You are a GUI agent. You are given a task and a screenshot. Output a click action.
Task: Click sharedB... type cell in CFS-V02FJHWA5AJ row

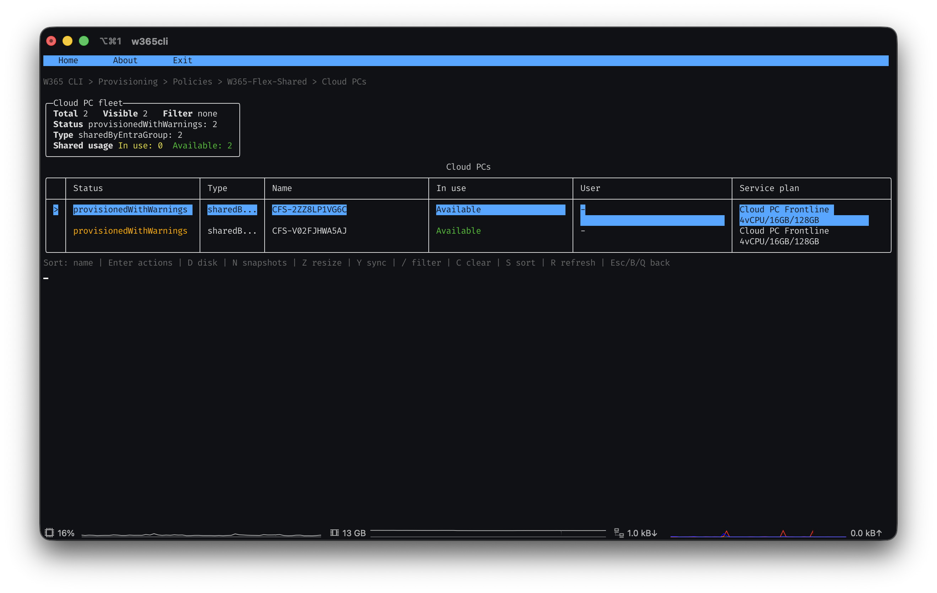(232, 231)
